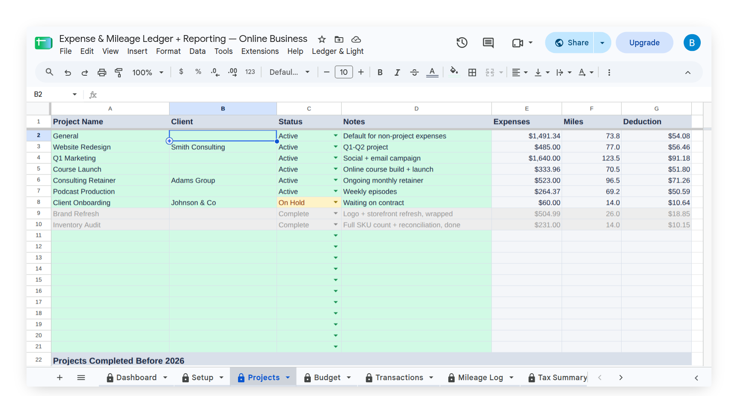Open the fill color picker

pos(454,72)
